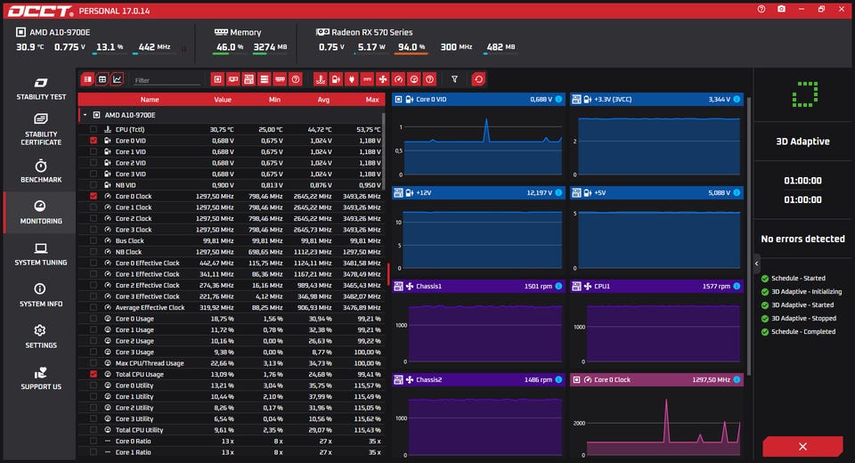Toggle the temperature sensor type filter
Screen dimensions: 855x463
pos(321,79)
